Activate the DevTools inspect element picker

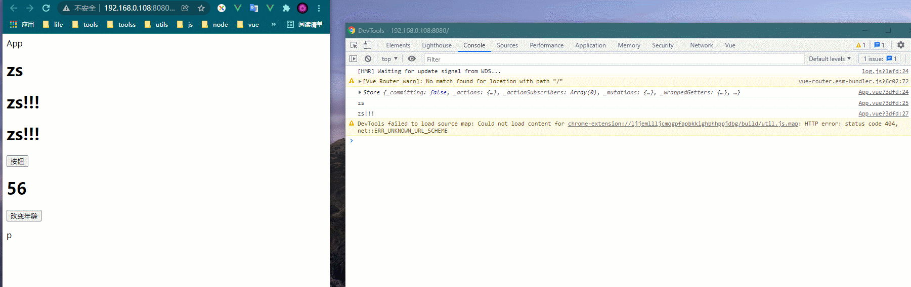[354, 45]
